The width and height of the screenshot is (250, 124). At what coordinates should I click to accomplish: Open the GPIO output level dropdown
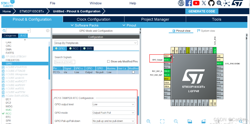tap(113, 105)
